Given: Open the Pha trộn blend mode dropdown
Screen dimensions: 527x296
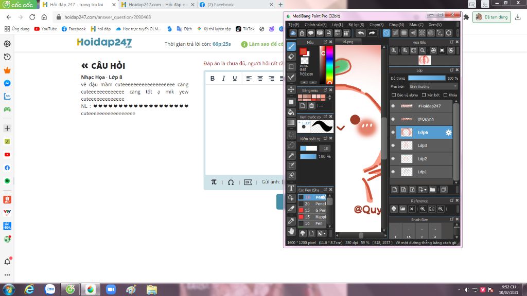Looking at the screenshot, I should [433, 86].
